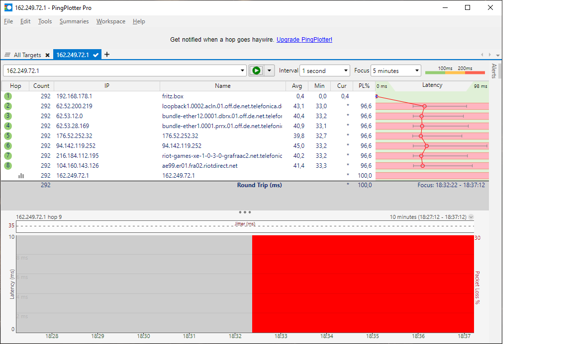The height and width of the screenshot is (344, 573).
Task: Click the Round Trip (ms) summary label
Action: tap(260, 185)
